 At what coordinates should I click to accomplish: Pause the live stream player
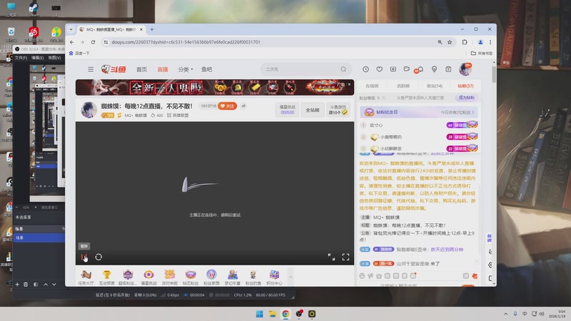(x=84, y=258)
